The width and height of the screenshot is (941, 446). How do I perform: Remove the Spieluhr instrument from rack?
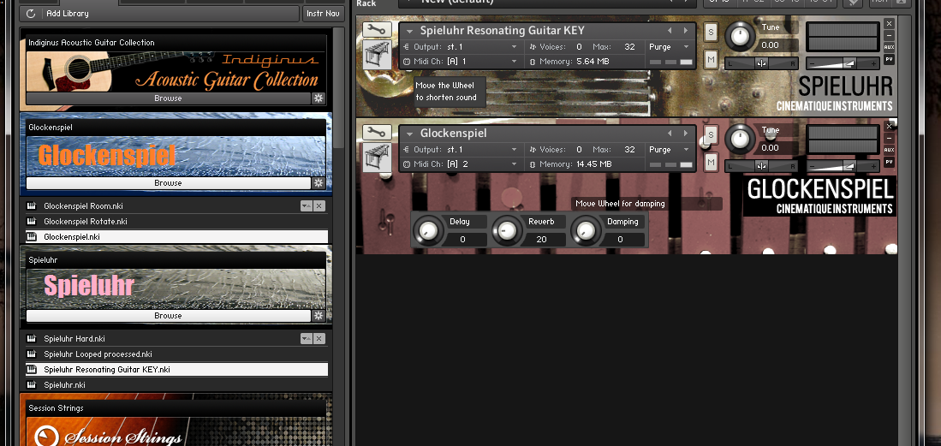click(889, 23)
